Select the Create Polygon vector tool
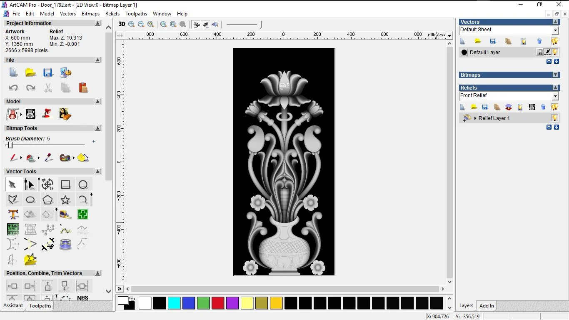Image resolution: width=569 pixels, height=320 pixels. (48, 200)
